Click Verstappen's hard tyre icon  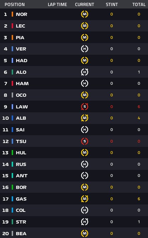coord(85,49)
